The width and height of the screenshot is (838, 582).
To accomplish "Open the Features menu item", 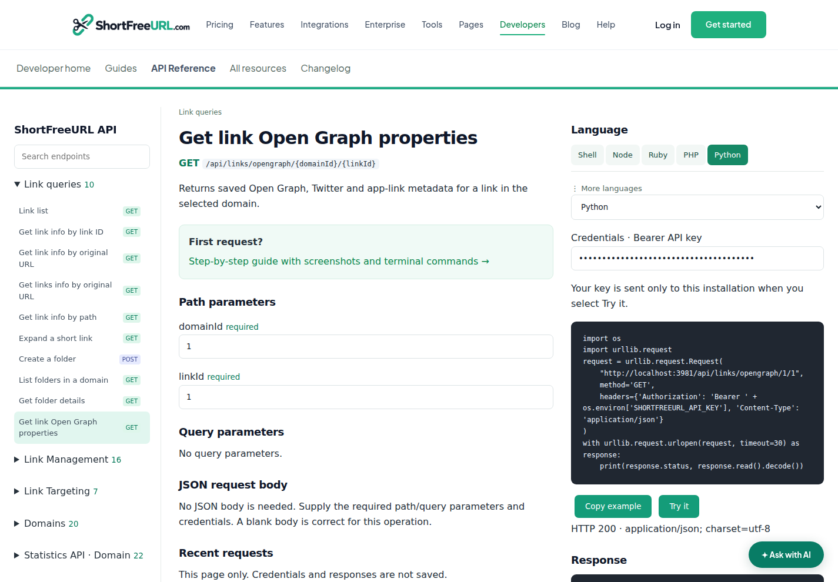I will click(267, 25).
